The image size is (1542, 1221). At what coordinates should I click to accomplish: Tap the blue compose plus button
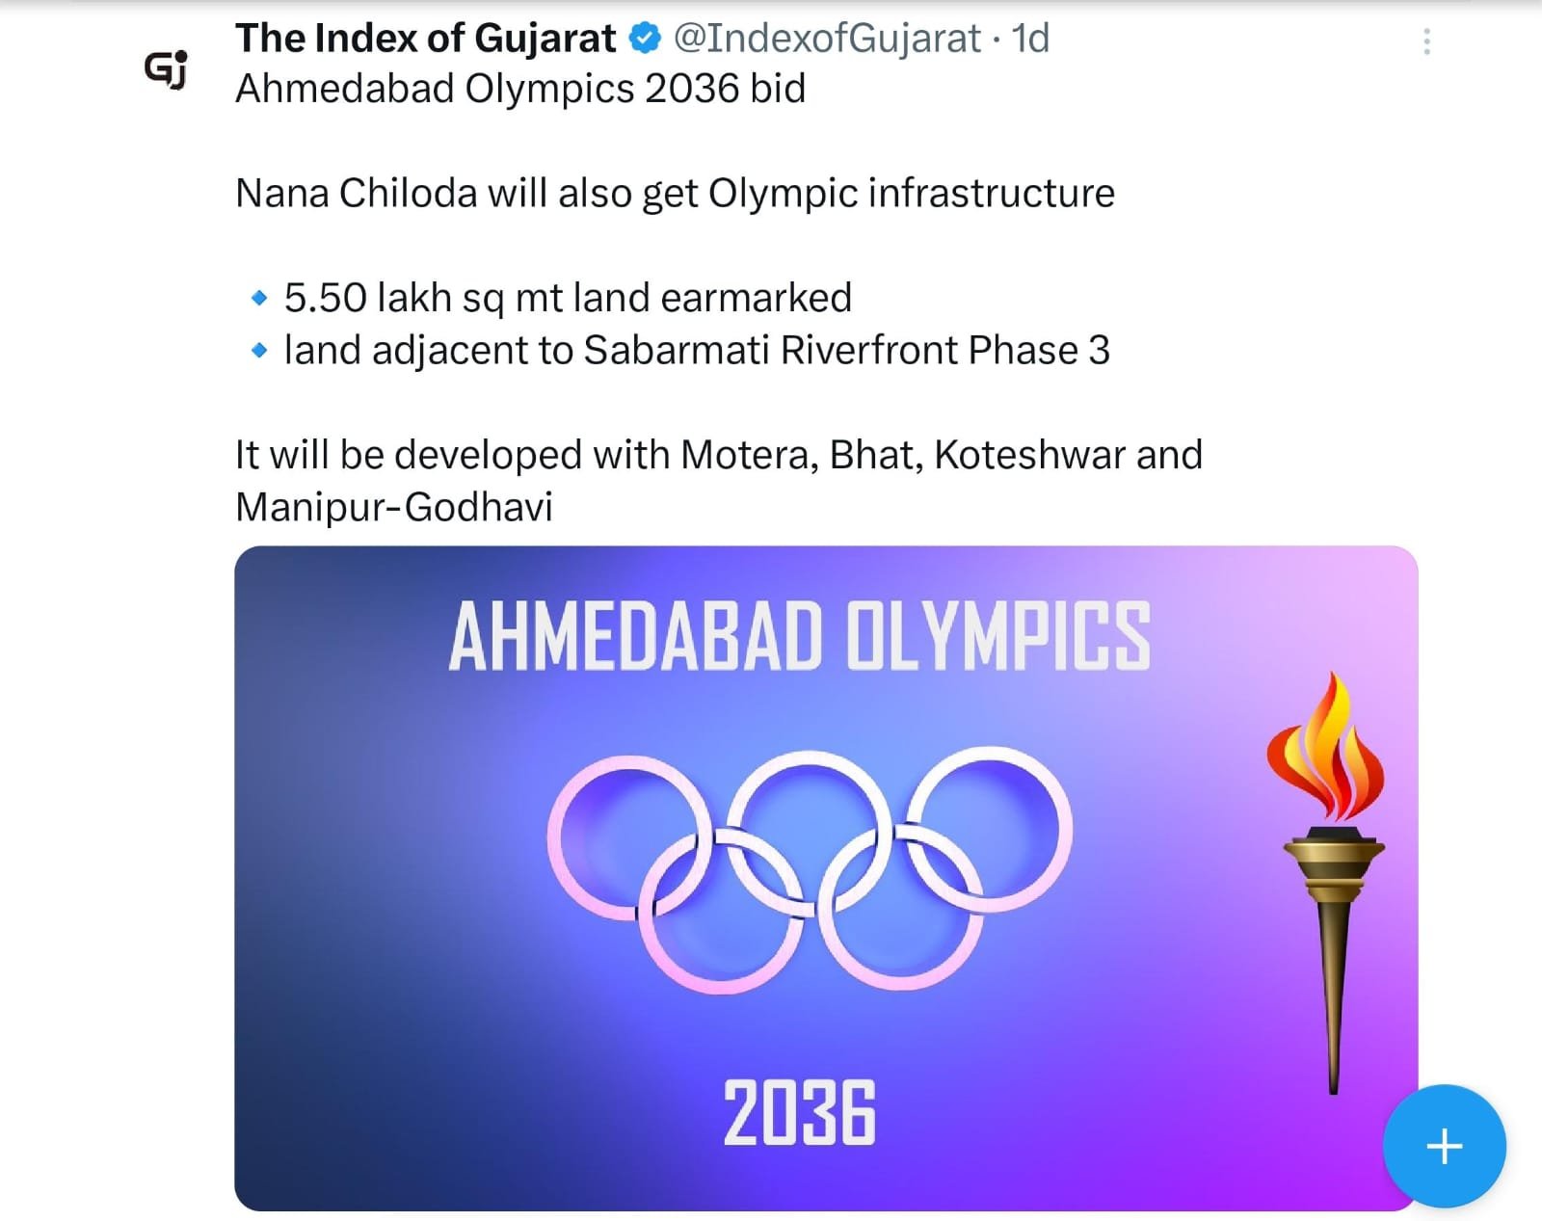pos(1444,1146)
